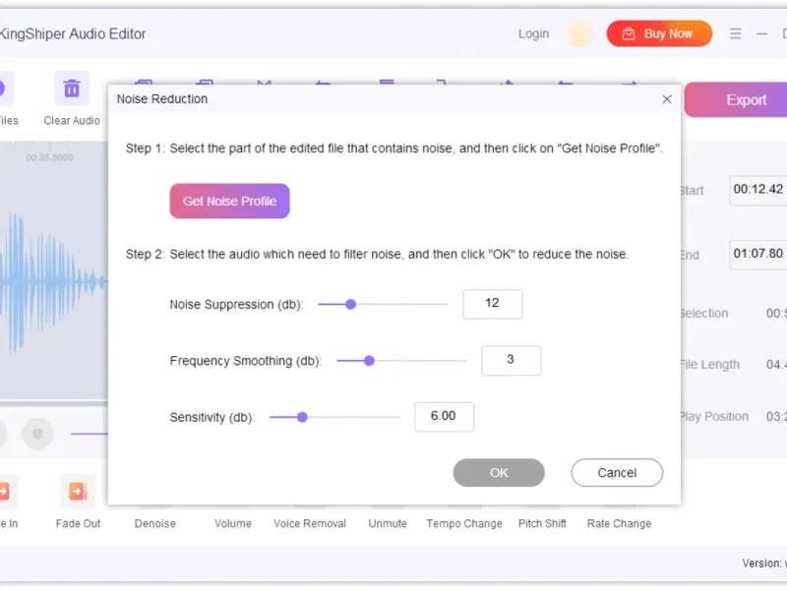Click the user avatar icon
This screenshot has height=590, width=787.
[578, 33]
